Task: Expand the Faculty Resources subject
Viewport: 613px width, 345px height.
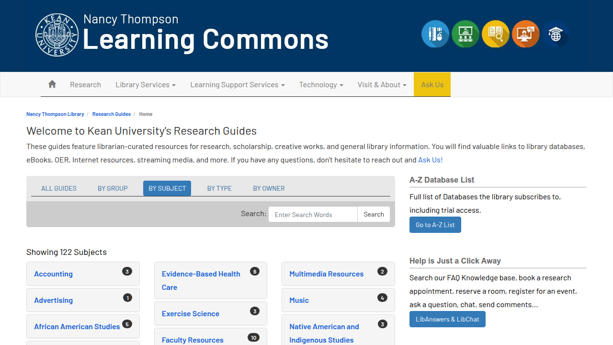Action: click(211, 337)
